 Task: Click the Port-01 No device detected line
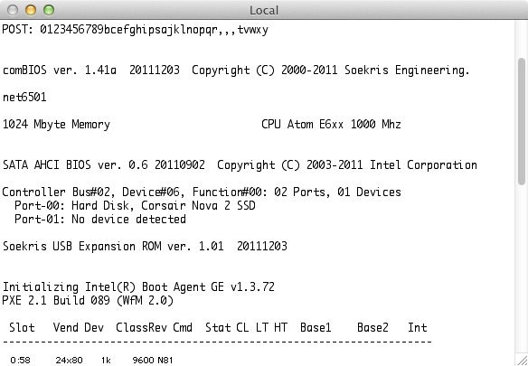(100, 220)
